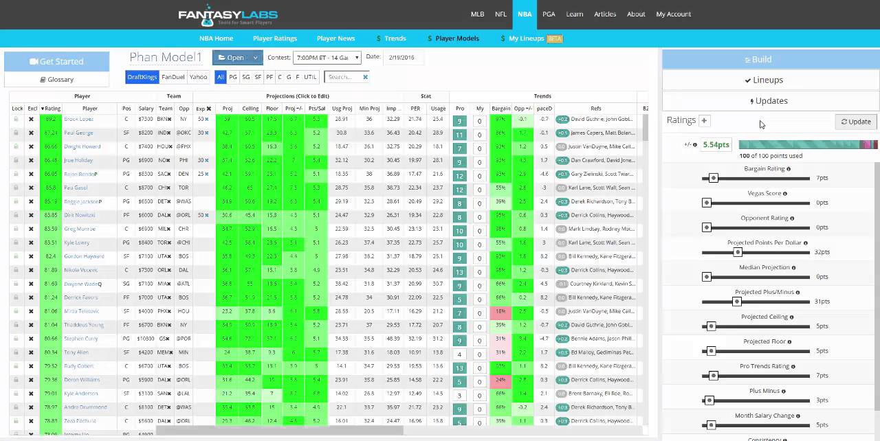The width and height of the screenshot is (880, 441).
Task: Go to the Player Ratings tab
Action: [275, 38]
